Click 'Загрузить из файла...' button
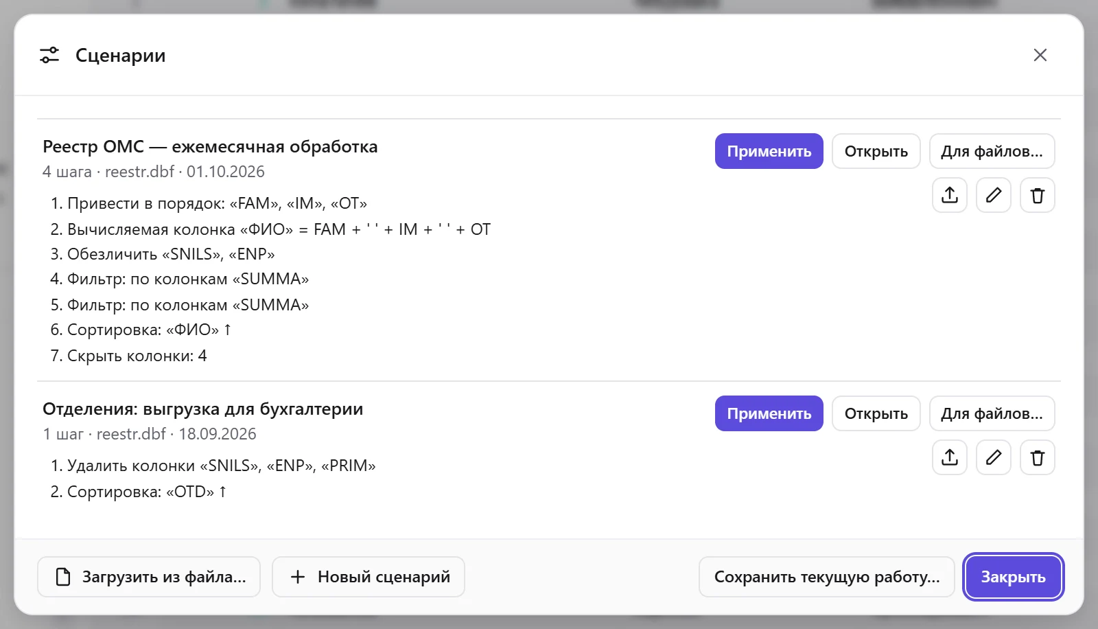Image resolution: width=1098 pixels, height=629 pixels. [x=149, y=577]
